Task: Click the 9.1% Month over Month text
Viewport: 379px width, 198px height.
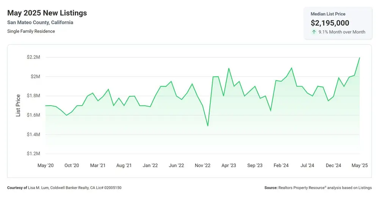Action: (342, 32)
